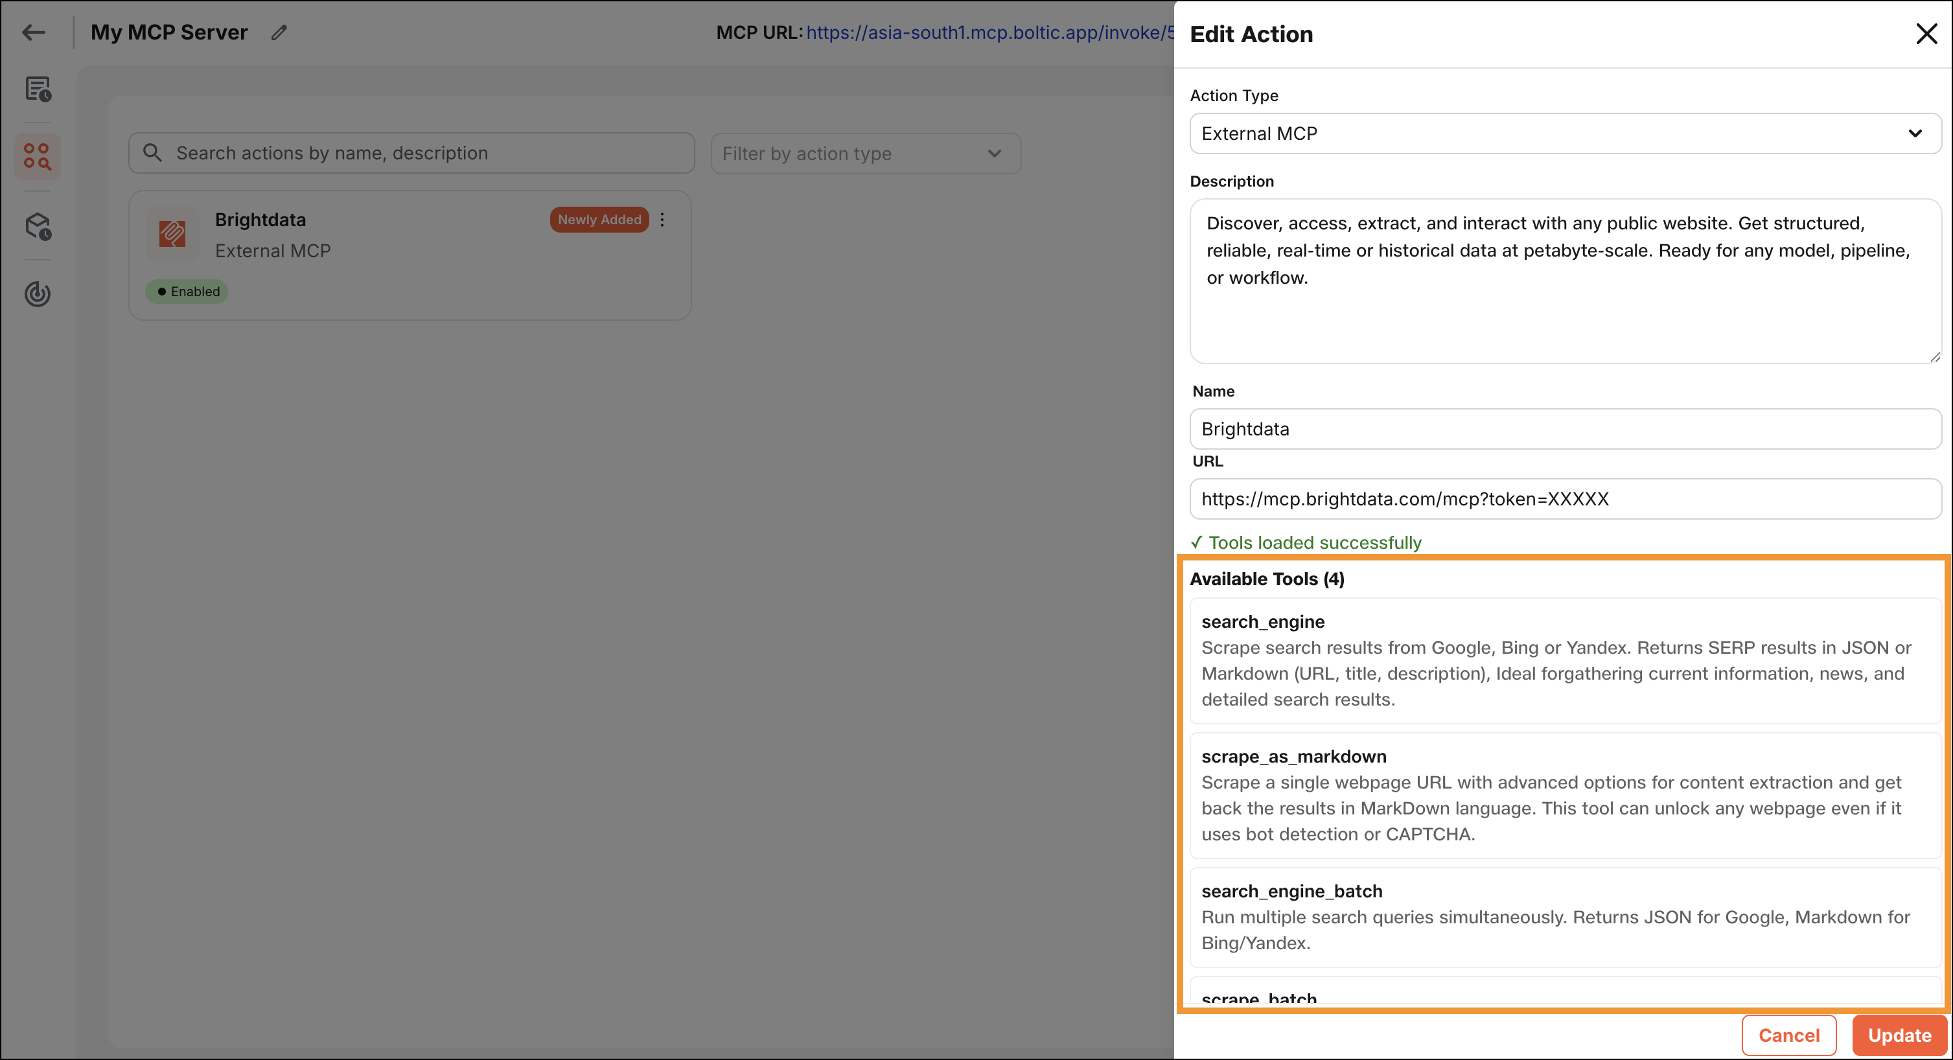Click the Newly Added badge
Screen dimensions: 1953x1060
(x=599, y=220)
